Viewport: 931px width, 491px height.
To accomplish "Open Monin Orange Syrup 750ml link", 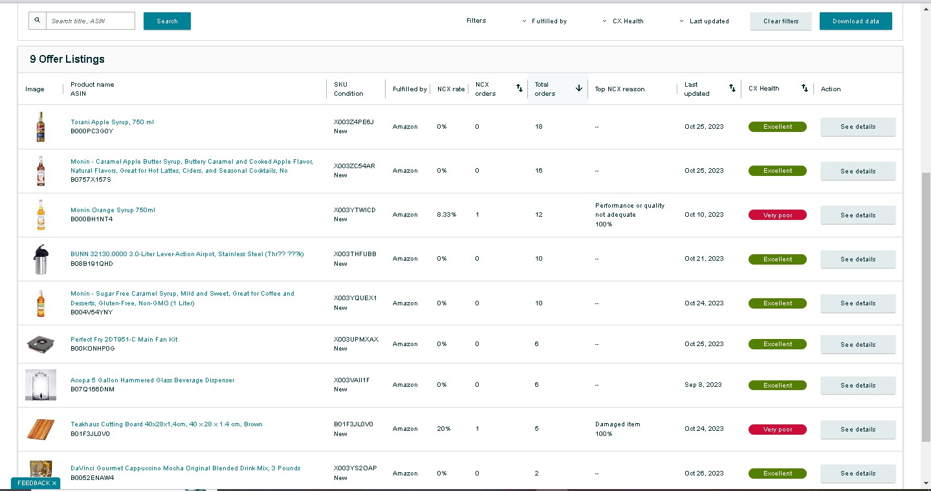I will point(113,210).
